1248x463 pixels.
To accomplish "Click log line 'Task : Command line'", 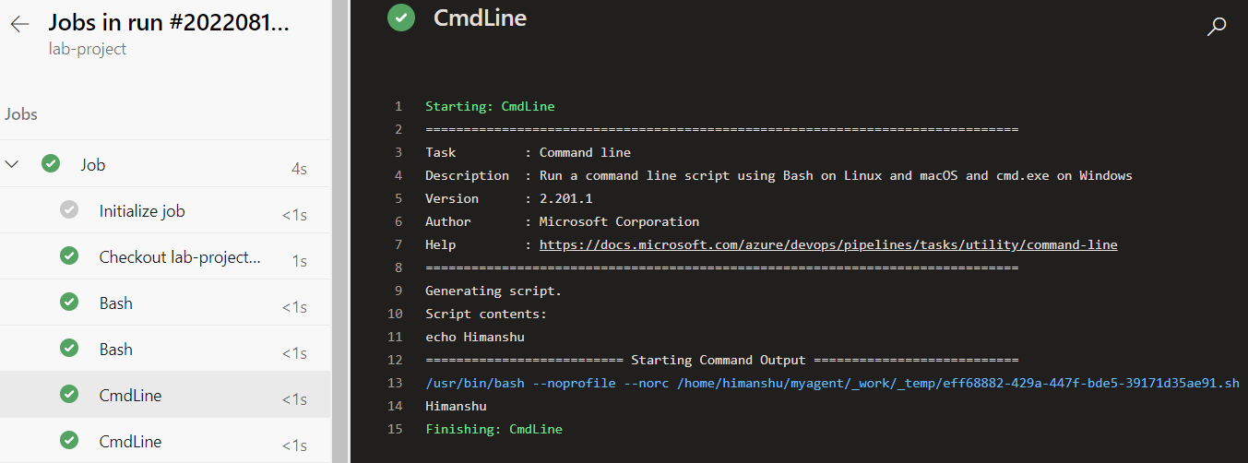I will (x=528, y=152).
